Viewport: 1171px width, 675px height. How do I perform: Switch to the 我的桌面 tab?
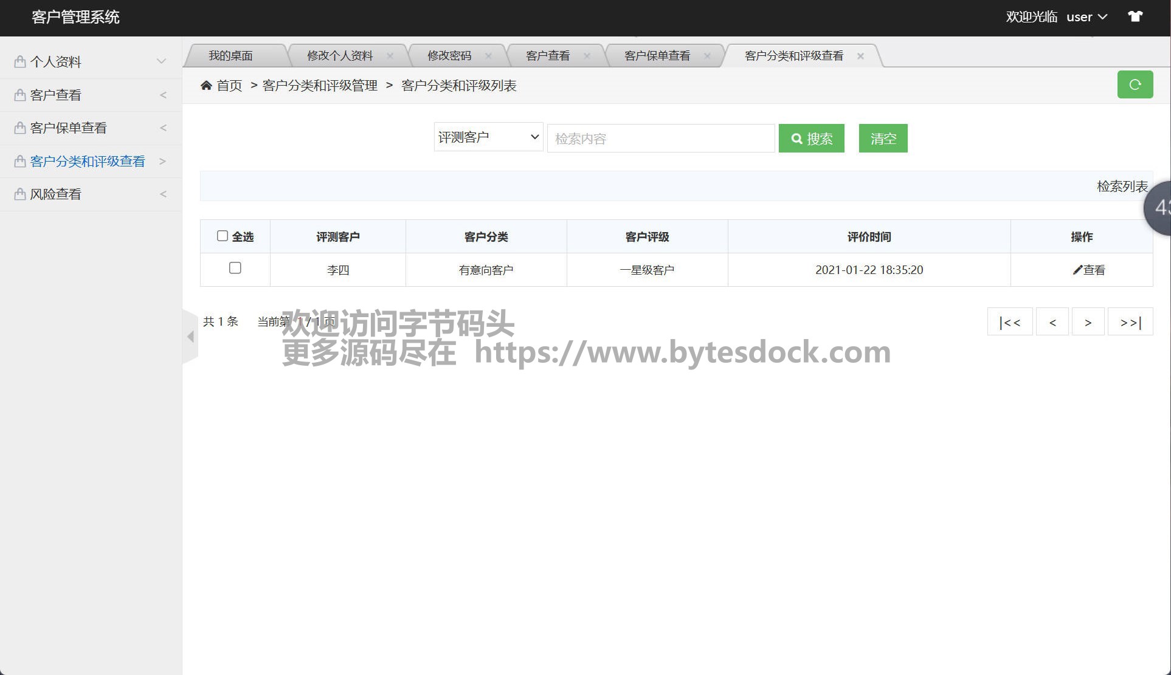click(230, 56)
